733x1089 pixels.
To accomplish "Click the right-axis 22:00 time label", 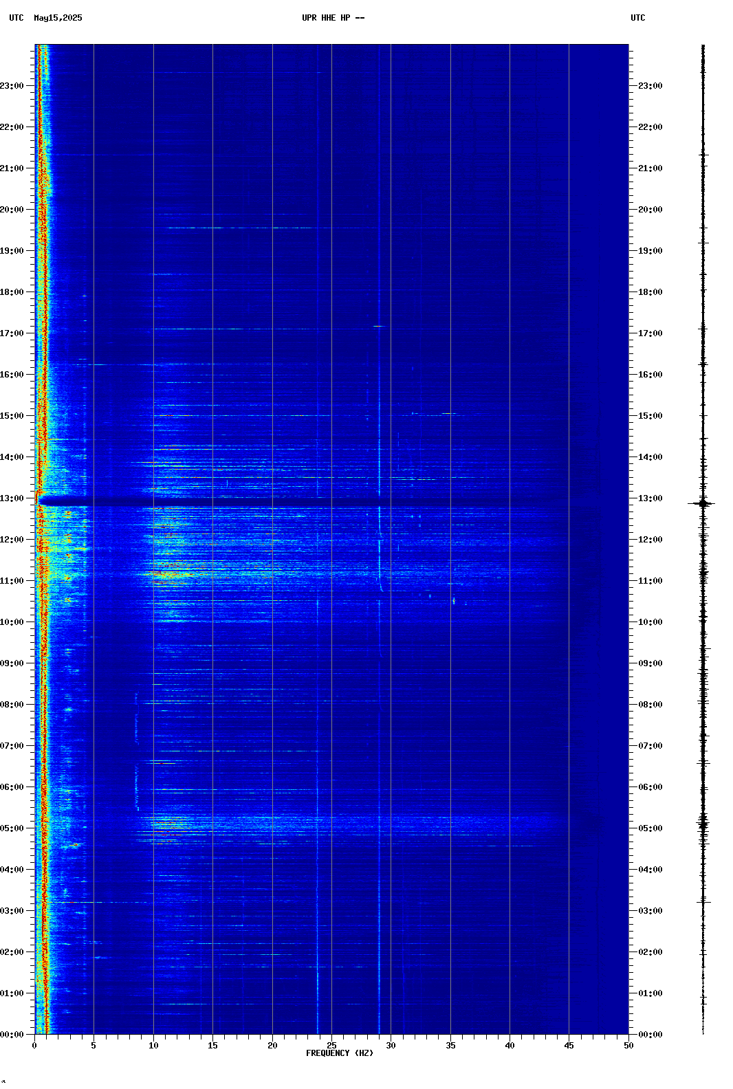I will (x=650, y=127).
